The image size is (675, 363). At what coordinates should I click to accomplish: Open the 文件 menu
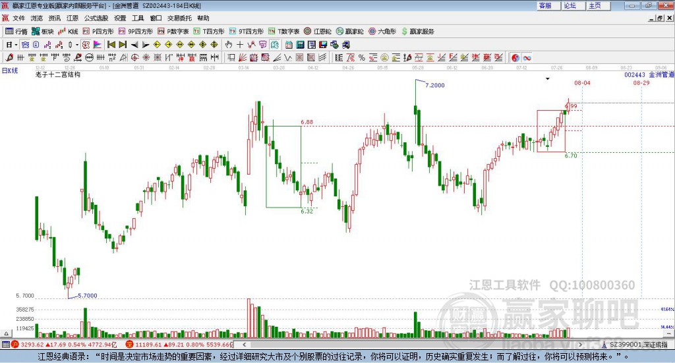(19, 18)
